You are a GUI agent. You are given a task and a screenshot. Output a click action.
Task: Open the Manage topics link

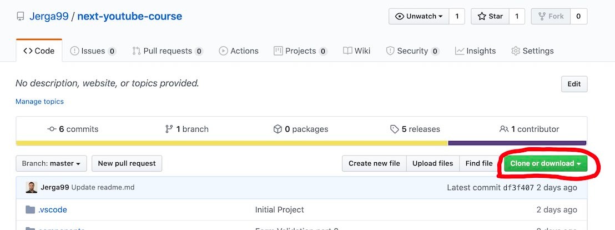[x=39, y=102]
